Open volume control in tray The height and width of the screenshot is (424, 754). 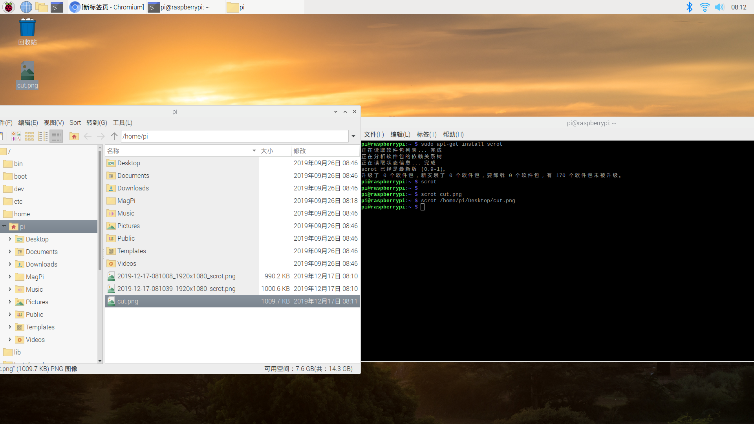tap(719, 7)
